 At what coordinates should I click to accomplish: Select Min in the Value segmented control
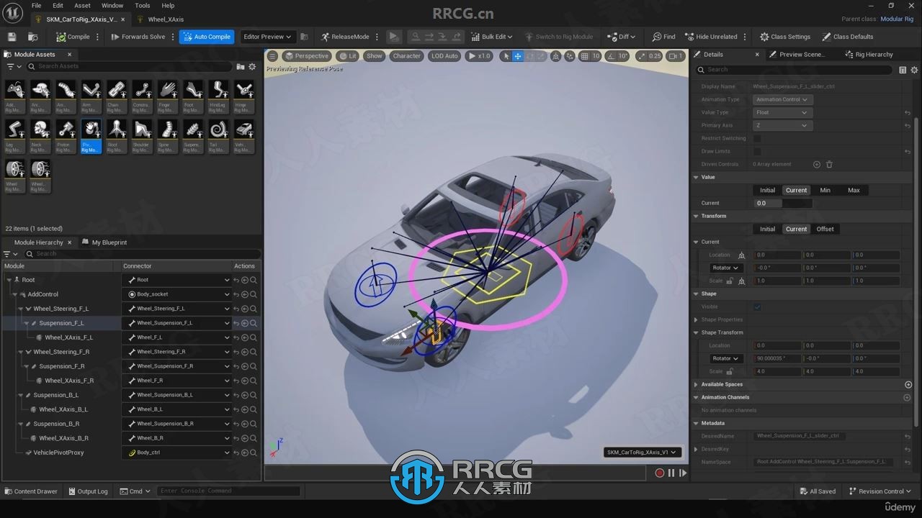tap(825, 190)
